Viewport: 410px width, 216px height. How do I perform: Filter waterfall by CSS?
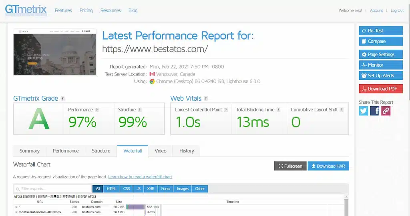pos(127,188)
